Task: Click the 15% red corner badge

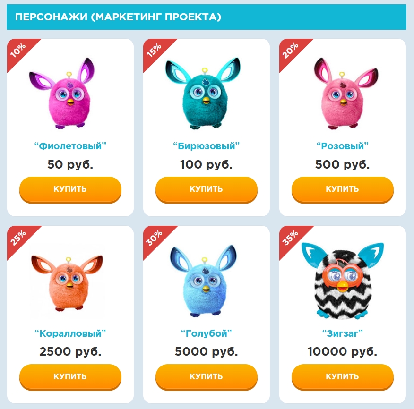Action: (155, 51)
